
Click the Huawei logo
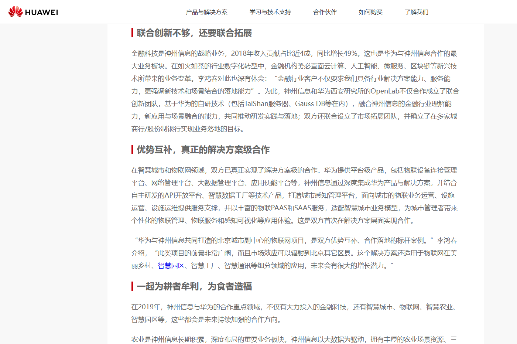click(x=33, y=12)
